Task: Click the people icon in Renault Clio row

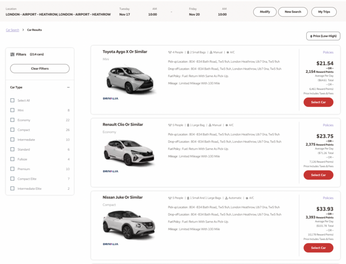Action: tap(170, 125)
